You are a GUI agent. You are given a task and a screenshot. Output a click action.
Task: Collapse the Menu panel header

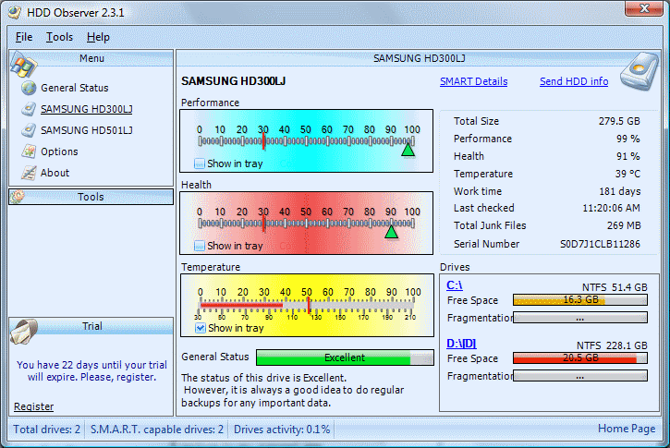pyautogui.click(x=91, y=58)
